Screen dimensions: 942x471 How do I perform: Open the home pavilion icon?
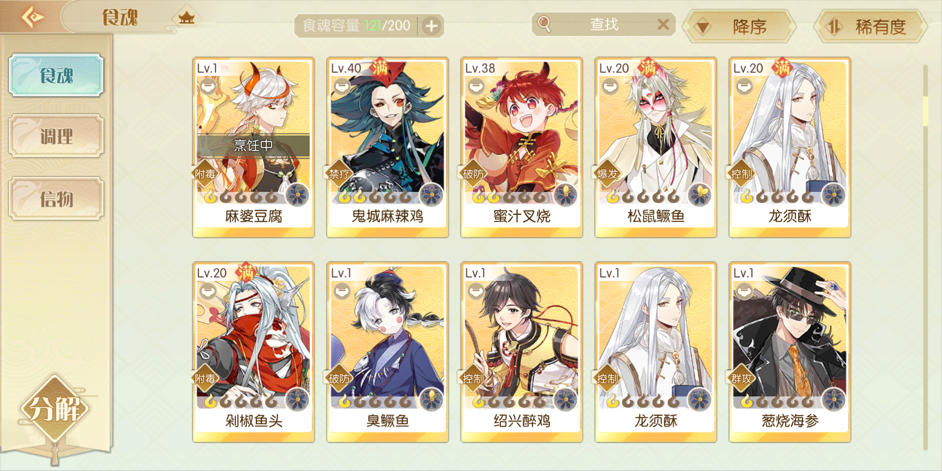point(187,18)
